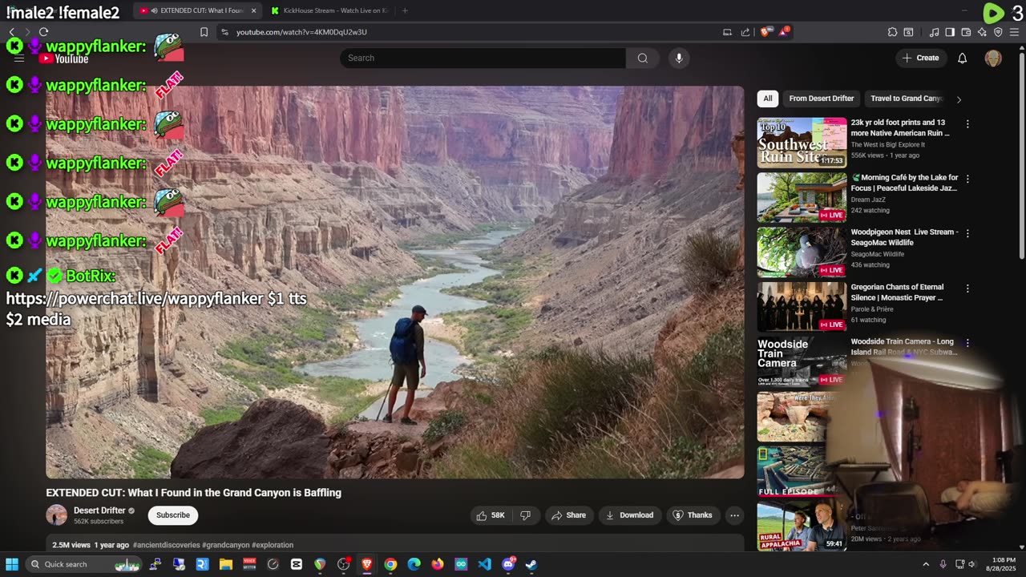Screen dimensions: 1026x577
Task: Click the YouTube search field
Action: click(x=483, y=58)
